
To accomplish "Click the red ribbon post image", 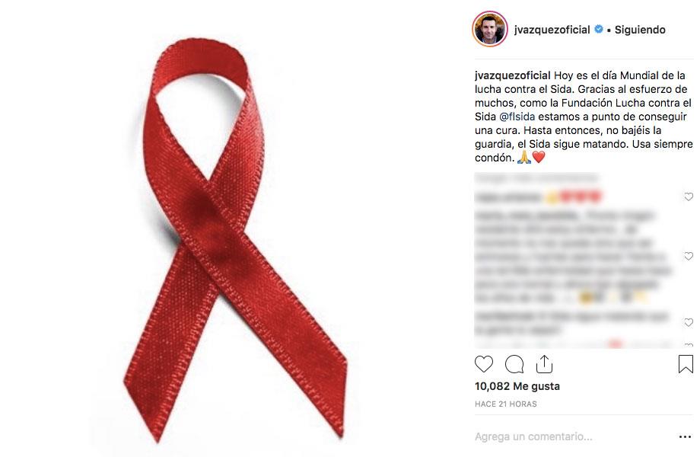I will [235, 228].
